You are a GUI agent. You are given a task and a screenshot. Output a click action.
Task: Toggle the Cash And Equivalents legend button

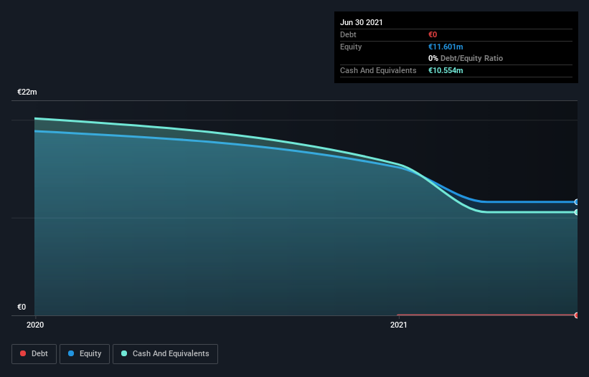(x=165, y=354)
